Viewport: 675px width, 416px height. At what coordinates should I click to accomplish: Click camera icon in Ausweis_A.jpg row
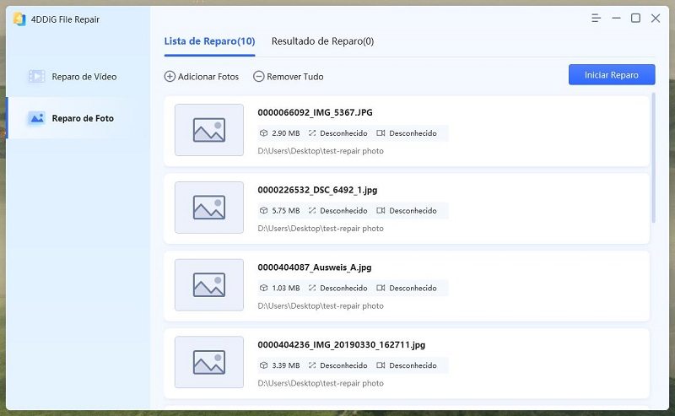pyautogui.click(x=381, y=288)
